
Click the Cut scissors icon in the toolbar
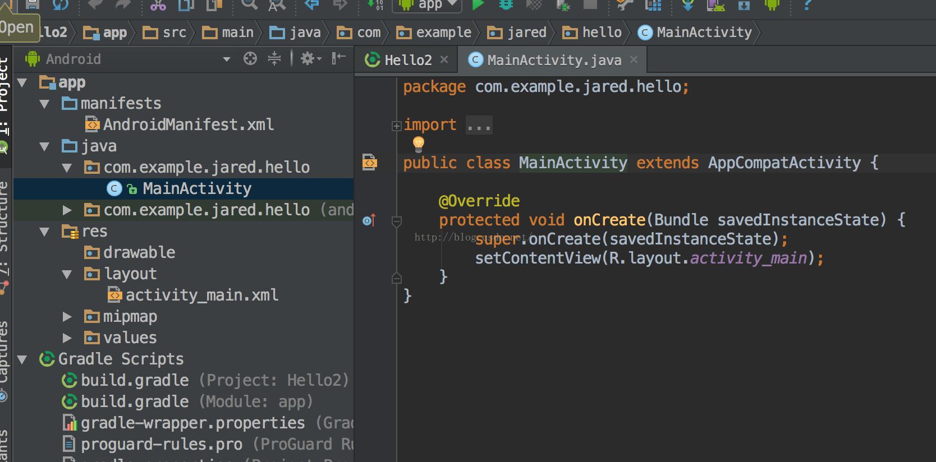158,5
